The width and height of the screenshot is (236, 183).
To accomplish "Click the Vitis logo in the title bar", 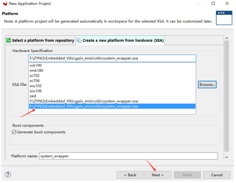I will (x=5, y=4).
